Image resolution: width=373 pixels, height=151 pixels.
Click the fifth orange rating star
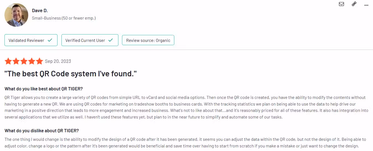pos(39,61)
